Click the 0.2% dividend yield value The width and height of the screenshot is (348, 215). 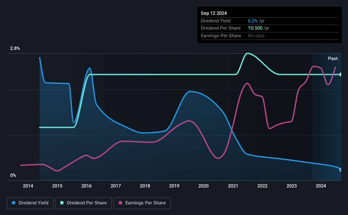click(x=253, y=21)
